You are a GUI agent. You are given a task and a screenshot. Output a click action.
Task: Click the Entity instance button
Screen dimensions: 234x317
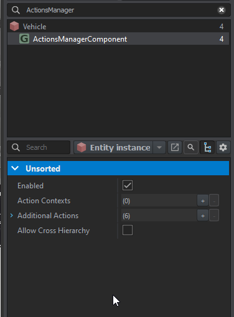coord(113,147)
